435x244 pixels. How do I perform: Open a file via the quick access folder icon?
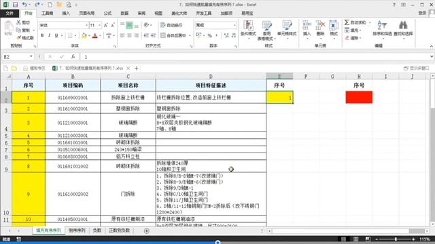pos(59,5)
